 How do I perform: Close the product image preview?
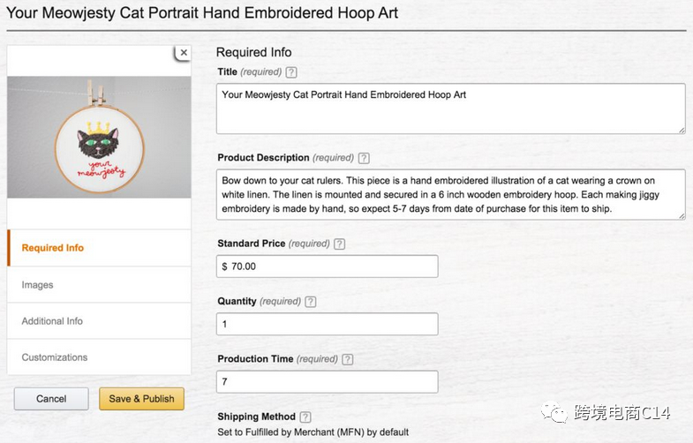[x=184, y=53]
